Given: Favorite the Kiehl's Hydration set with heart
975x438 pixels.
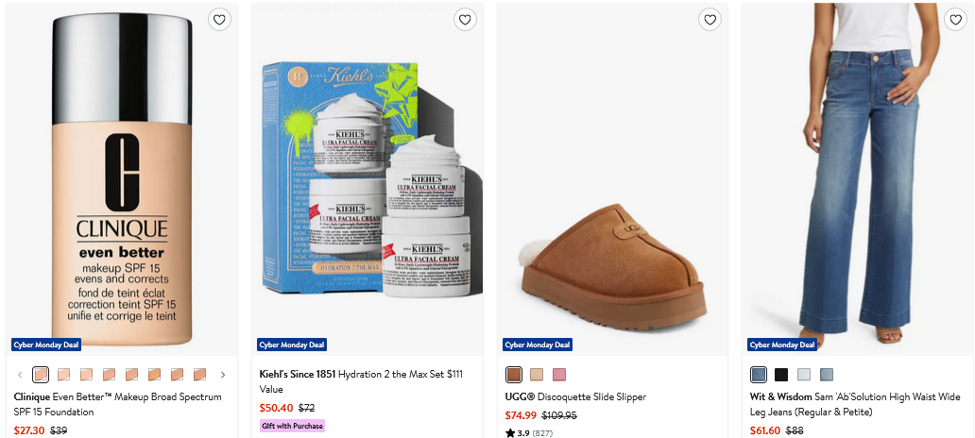Looking at the screenshot, I should coord(465,19).
